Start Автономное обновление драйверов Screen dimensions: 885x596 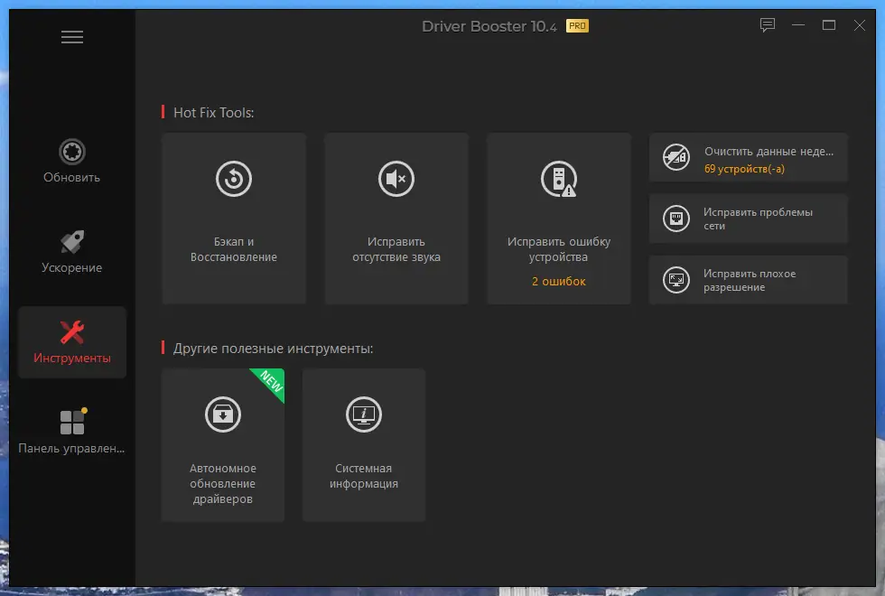[222, 442]
